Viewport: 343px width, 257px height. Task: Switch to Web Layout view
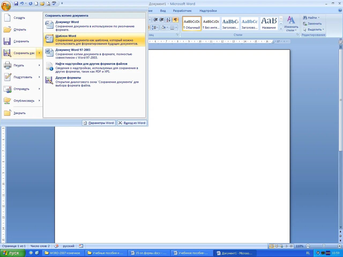pos(281,246)
